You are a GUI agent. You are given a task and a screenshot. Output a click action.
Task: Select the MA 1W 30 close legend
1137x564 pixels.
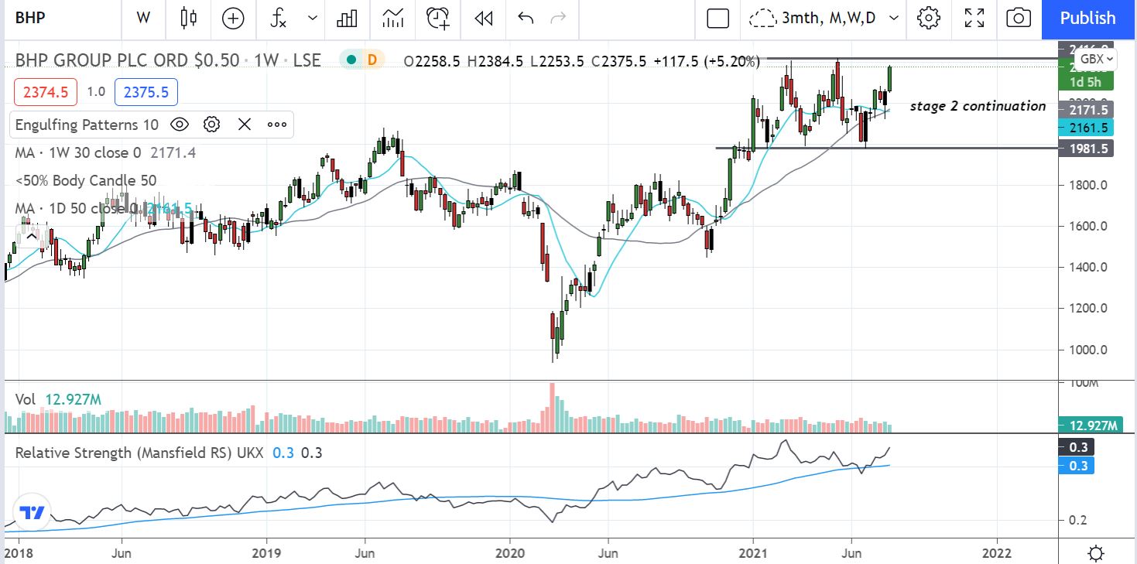pyautogui.click(x=105, y=153)
